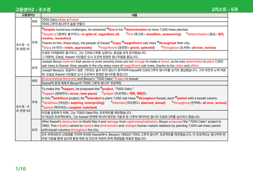Click the Environmental Recovery title text
Viewport: 253px width, 179px height.
click(59, 79)
